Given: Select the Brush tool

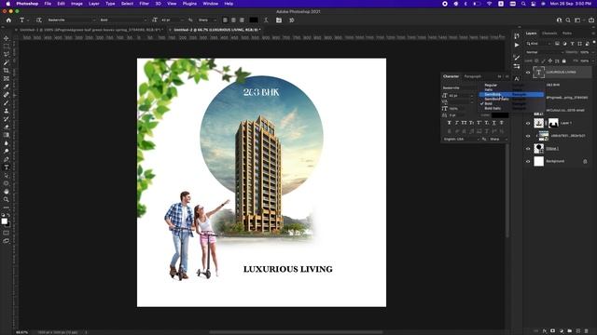Looking at the screenshot, I should click(x=7, y=102).
